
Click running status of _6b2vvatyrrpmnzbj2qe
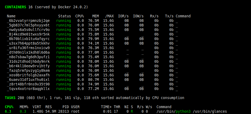(x=64, y=21)
